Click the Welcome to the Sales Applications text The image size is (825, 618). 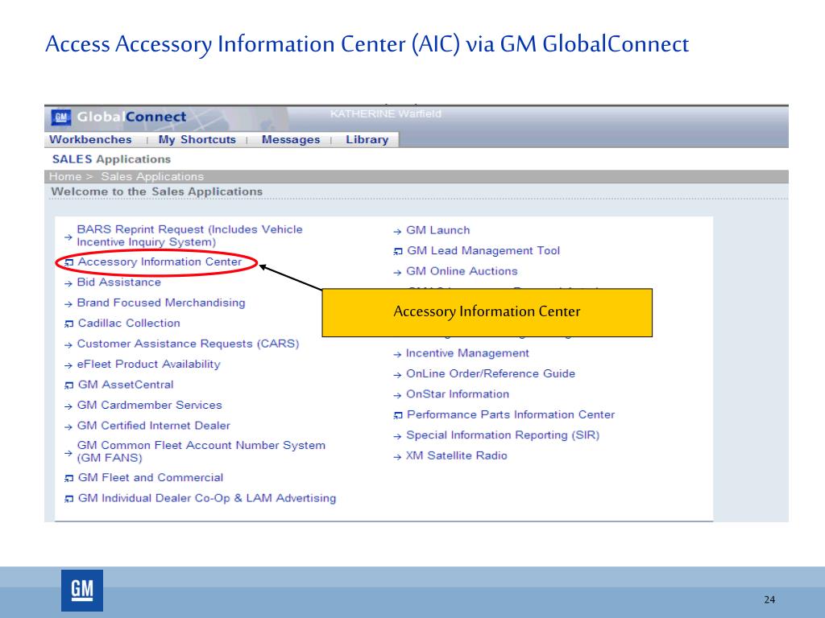(x=157, y=192)
